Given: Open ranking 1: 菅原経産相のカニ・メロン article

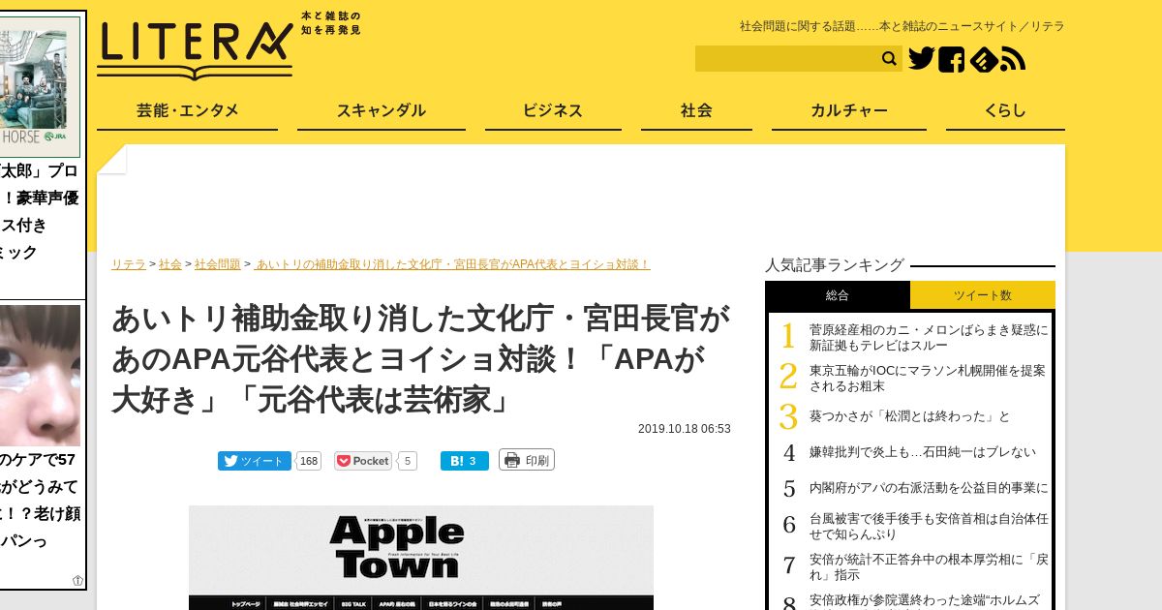Looking at the screenshot, I should [x=929, y=337].
